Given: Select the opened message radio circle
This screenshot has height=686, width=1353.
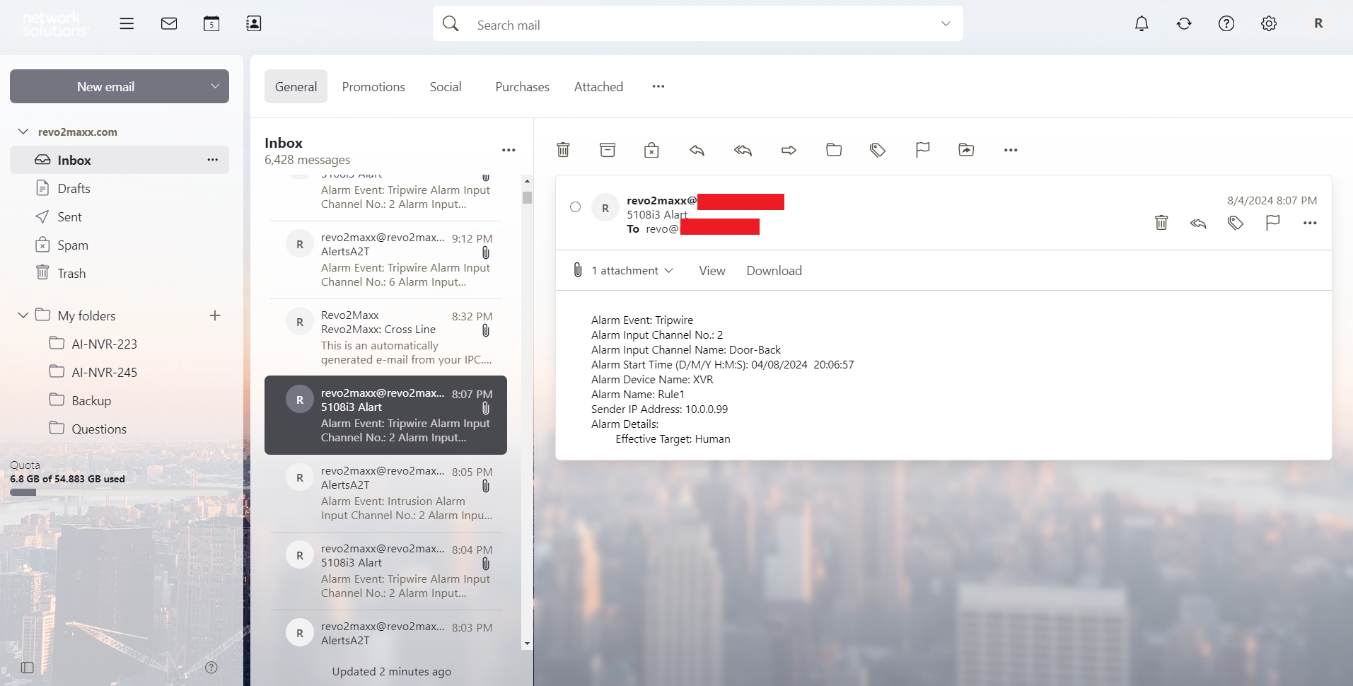Looking at the screenshot, I should 575,207.
